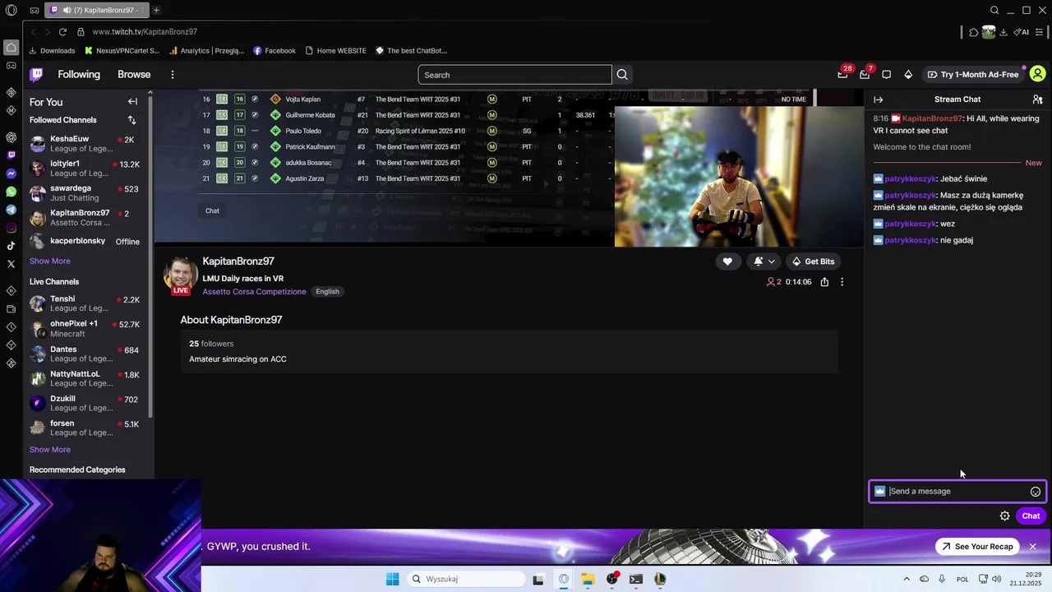Open the sidebar Instagram icon
Screen dimensions: 1052x592
[11, 228]
